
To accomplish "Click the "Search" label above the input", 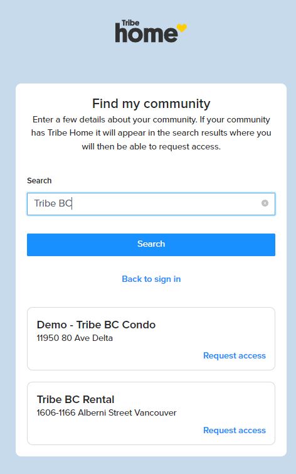I will click(x=40, y=180).
